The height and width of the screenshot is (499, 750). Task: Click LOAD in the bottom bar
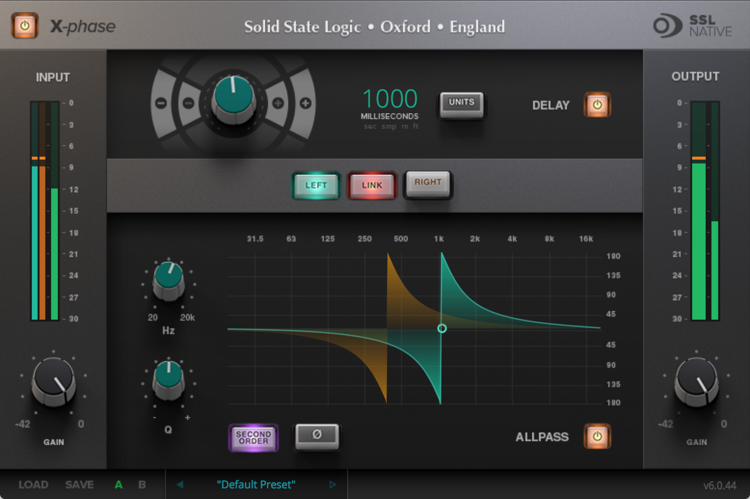pos(33,484)
